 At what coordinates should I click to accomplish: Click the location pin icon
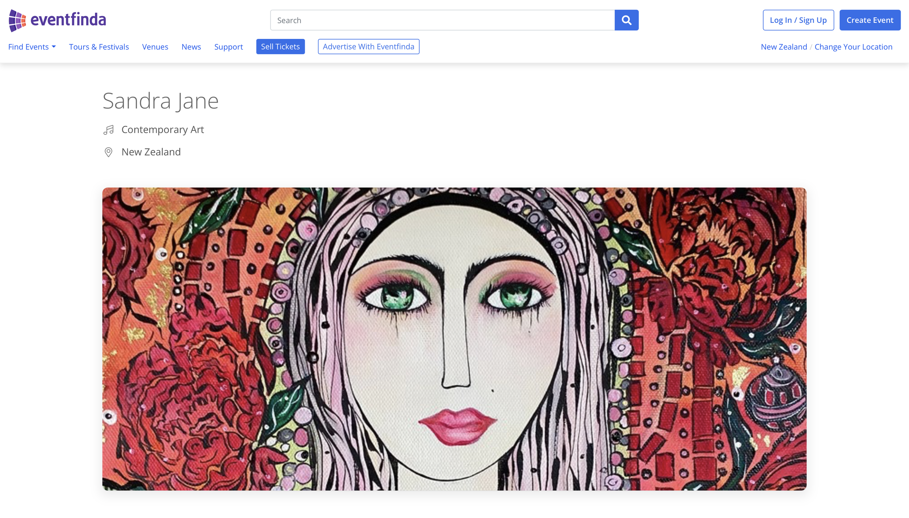pos(108,152)
